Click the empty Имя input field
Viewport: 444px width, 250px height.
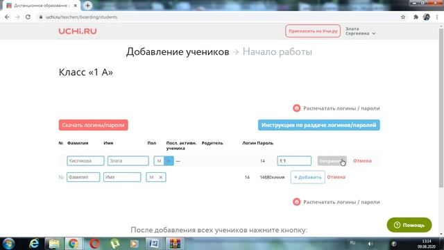pyautogui.click(x=122, y=177)
